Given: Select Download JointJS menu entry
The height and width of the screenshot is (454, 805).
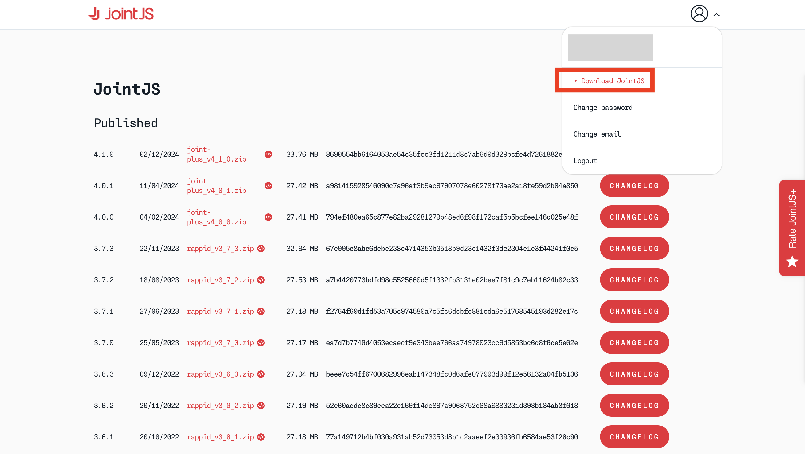Looking at the screenshot, I should (x=609, y=81).
